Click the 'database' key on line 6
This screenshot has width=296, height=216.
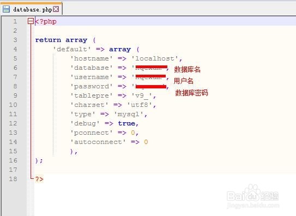pos(92,68)
